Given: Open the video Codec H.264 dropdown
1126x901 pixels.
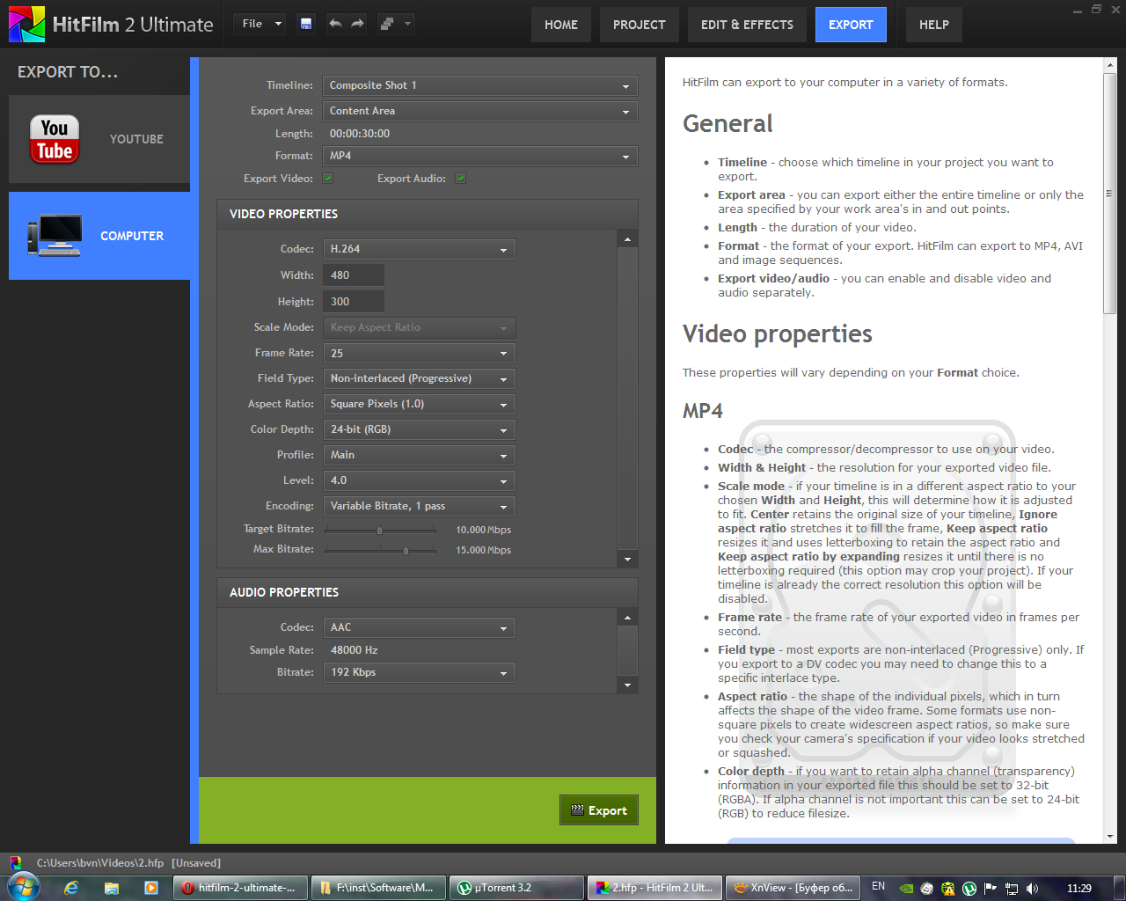Looking at the screenshot, I should 419,250.
